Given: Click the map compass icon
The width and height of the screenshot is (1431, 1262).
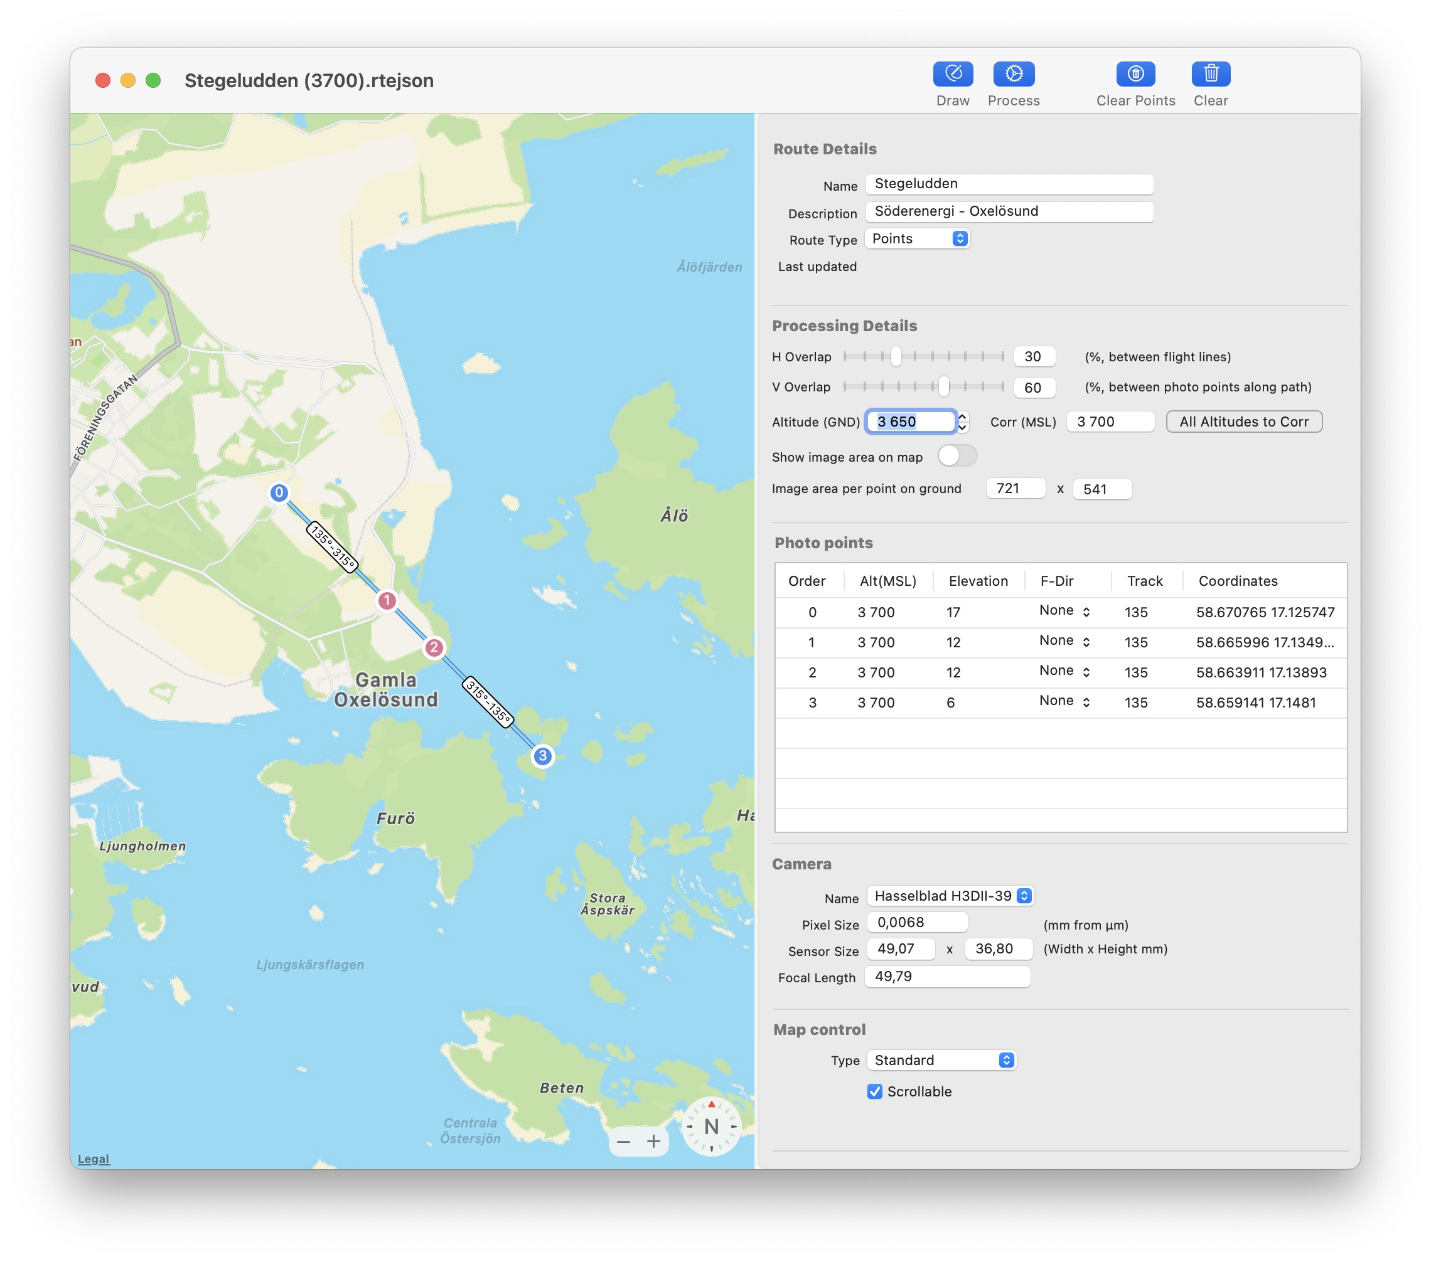Looking at the screenshot, I should tap(710, 1127).
